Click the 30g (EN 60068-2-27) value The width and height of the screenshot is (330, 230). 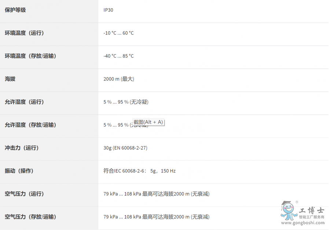point(125,148)
